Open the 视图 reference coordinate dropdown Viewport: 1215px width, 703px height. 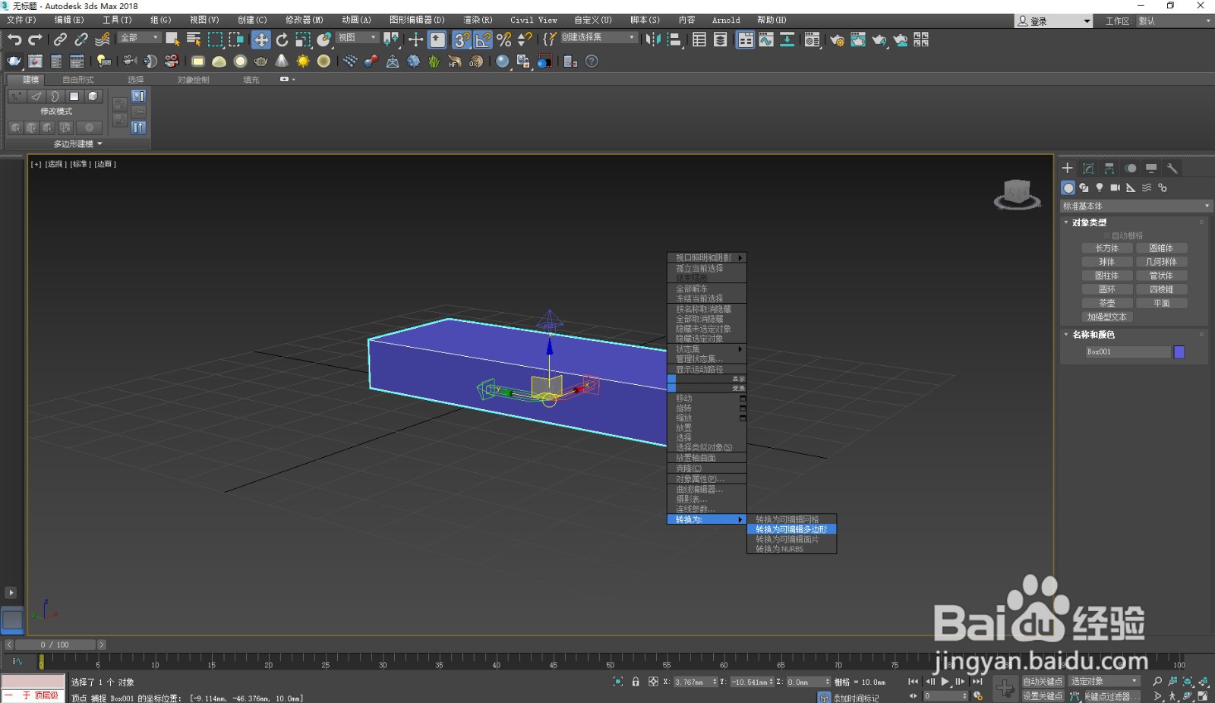(358, 37)
